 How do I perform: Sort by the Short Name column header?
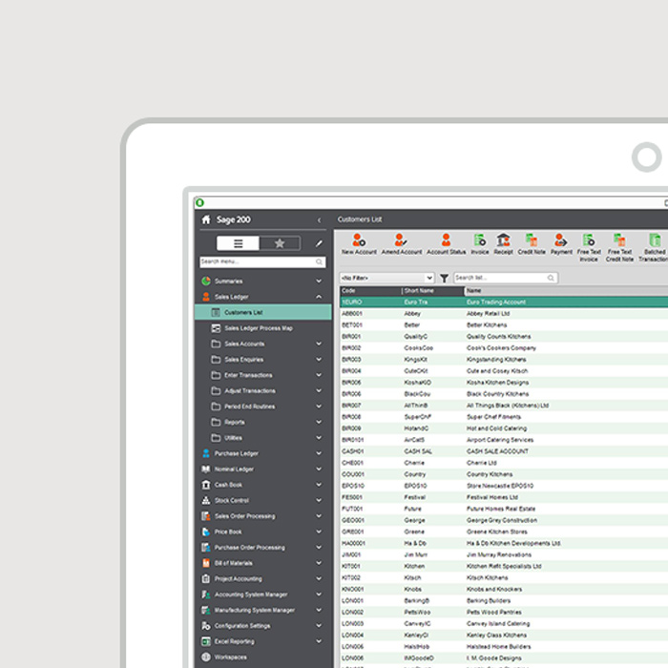[433, 290]
